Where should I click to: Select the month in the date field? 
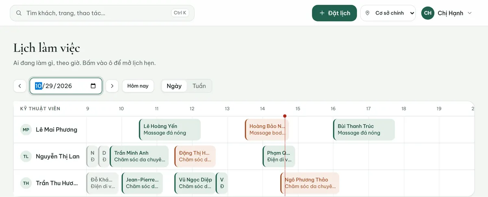click(38, 86)
